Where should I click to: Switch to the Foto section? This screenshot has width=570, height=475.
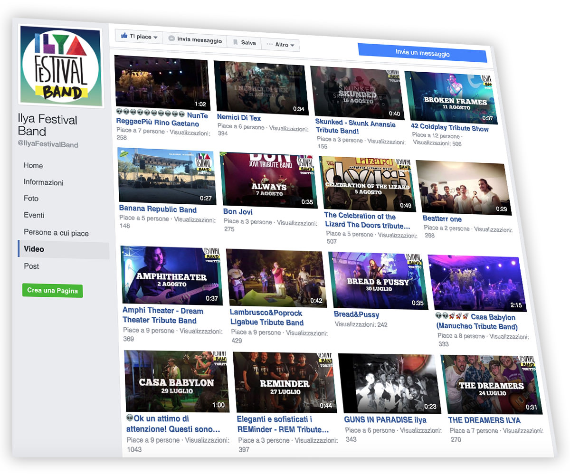coord(31,199)
